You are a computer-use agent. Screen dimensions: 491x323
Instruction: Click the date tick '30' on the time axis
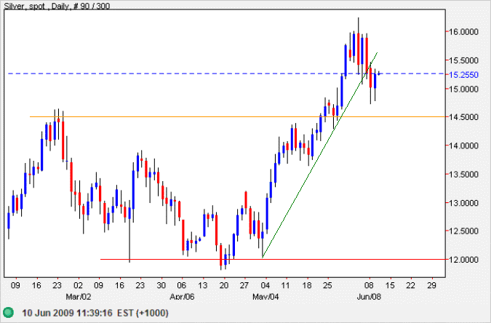pyautogui.click(x=161, y=285)
